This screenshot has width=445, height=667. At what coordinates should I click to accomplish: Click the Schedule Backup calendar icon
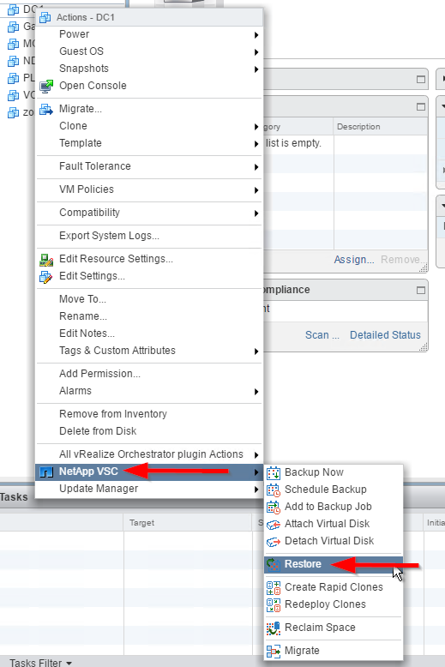tap(274, 490)
